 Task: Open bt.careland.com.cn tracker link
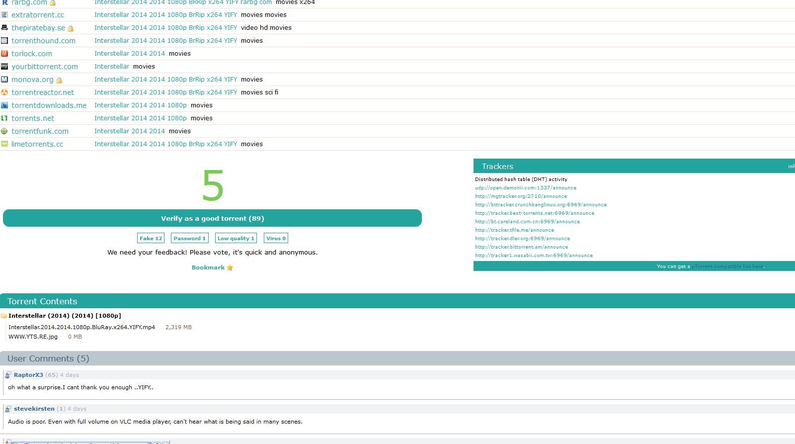pos(527,222)
